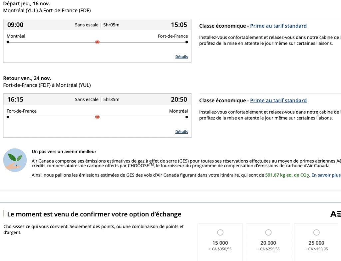Click the maple leaf icon on the return flight line
This screenshot has width=341, height=261.
(97, 117)
